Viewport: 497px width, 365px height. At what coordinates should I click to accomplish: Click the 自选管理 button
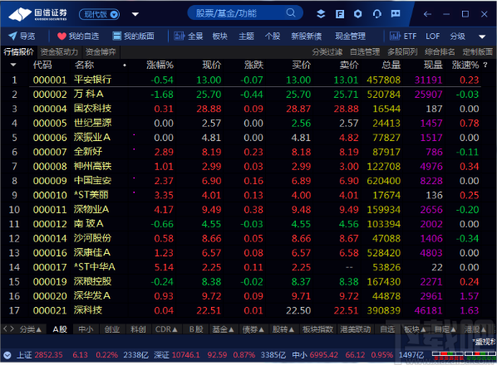tap(365, 52)
